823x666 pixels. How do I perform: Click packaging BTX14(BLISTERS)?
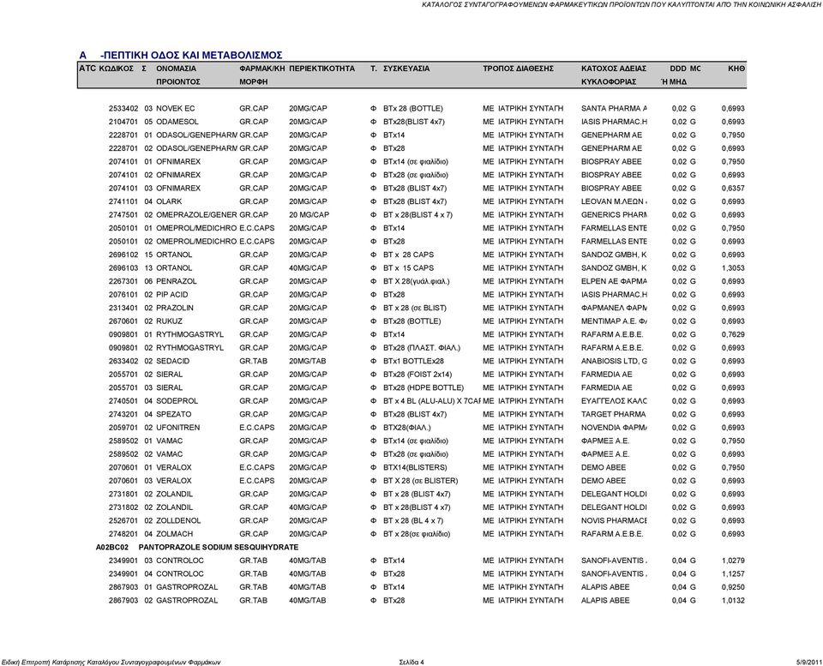(x=415, y=468)
